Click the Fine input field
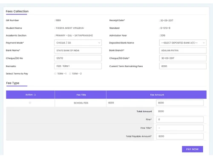Screen dimensions: 213x159 pos(180,120)
